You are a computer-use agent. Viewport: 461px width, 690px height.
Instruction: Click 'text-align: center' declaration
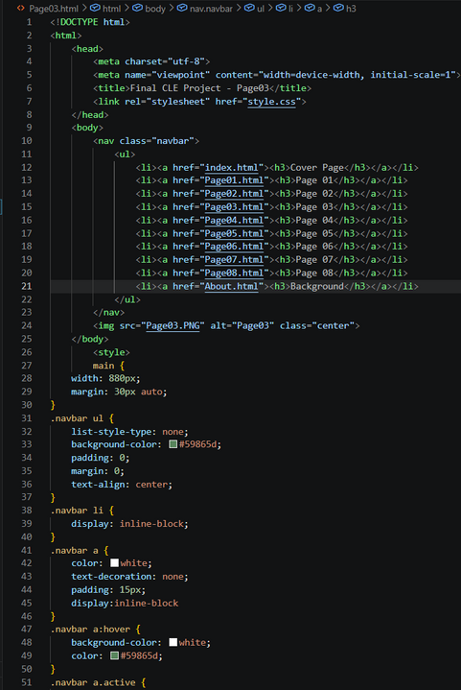click(122, 485)
